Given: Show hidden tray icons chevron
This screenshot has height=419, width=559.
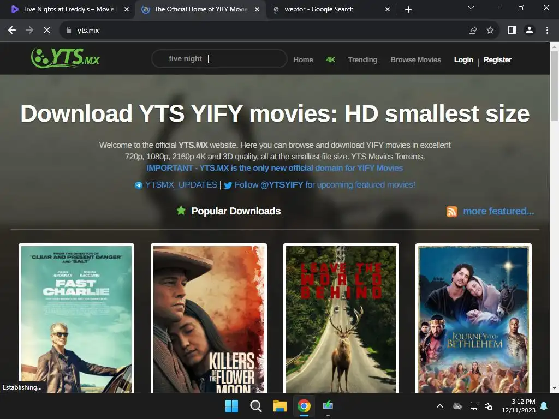Looking at the screenshot, I should pyautogui.click(x=440, y=406).
